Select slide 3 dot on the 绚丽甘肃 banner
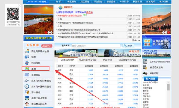Screen dimensions: 179x108 [169, 32]
